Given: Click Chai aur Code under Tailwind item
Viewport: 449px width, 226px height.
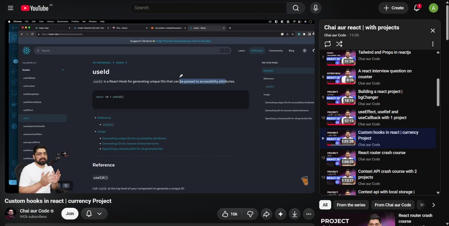Looking at the screenshot, I should (369, 59).
